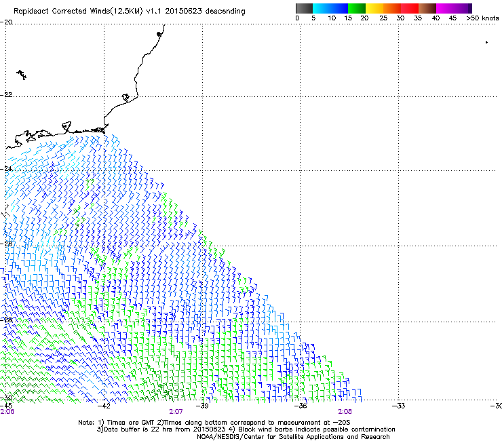Click the magenta 40-45 knots legend color
This screenshot has width=502, height=441.
tap(445, 8)
